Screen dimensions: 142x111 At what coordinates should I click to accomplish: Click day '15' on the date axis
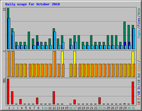tap(67, 108)
